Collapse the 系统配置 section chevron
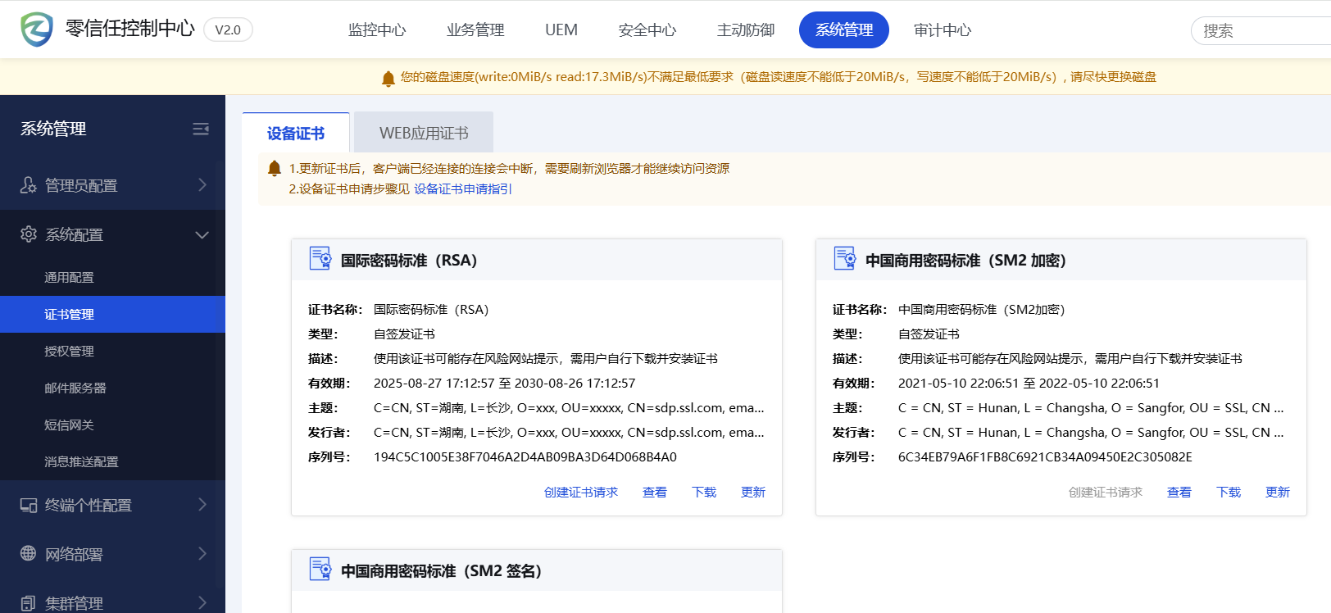 click(202, 235)
